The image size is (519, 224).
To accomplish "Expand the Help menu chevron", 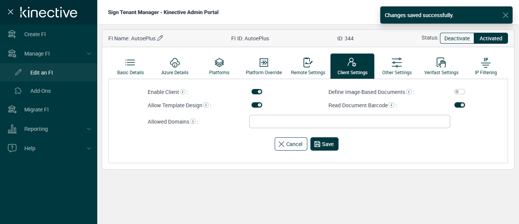I will tap(89, 148).
